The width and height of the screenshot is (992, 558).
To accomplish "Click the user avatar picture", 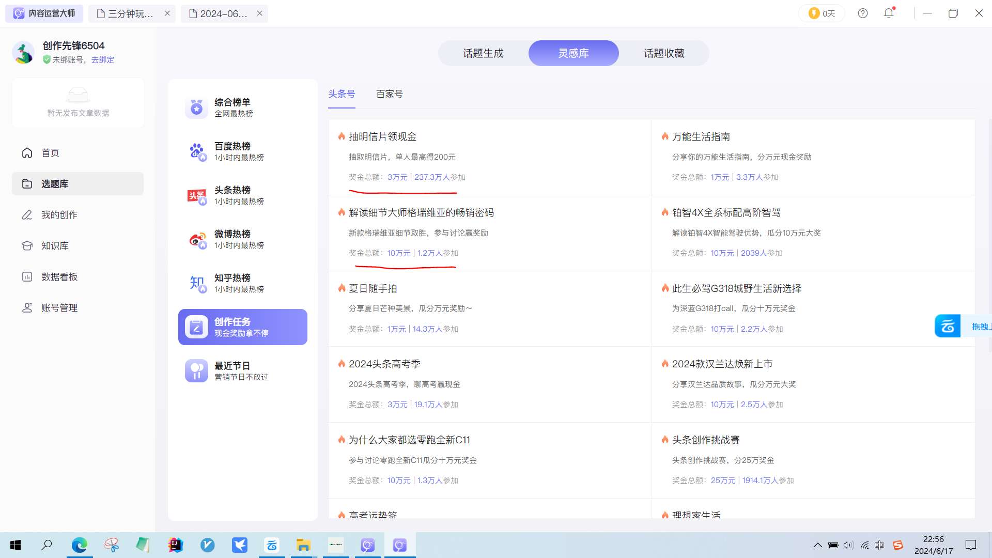I will pyautogui.click(x=23, y=53).
